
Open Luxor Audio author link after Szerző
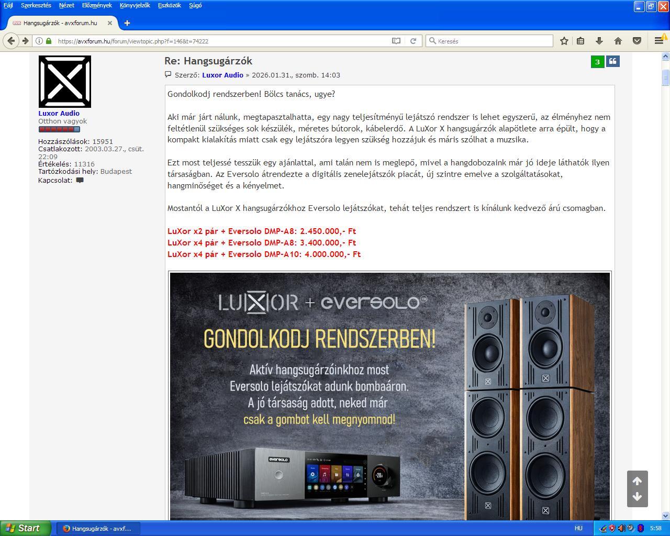[222, 75]
